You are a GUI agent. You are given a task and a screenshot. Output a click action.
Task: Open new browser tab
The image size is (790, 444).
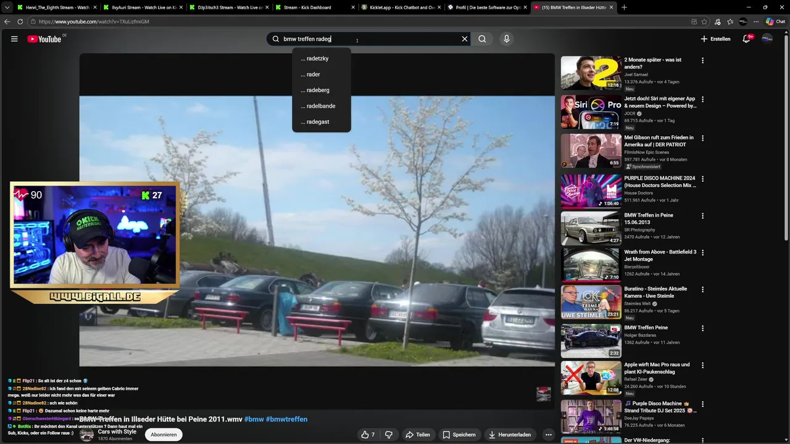[x=624, y=7]
